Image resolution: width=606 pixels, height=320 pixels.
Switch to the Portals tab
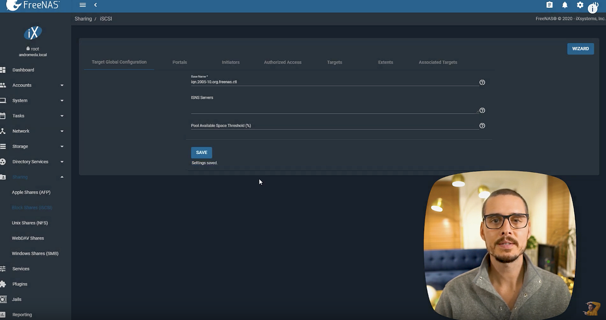pos(180,62)
